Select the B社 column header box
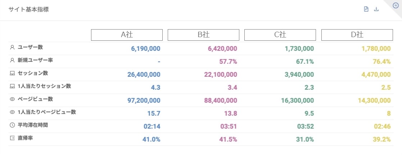 203,35
